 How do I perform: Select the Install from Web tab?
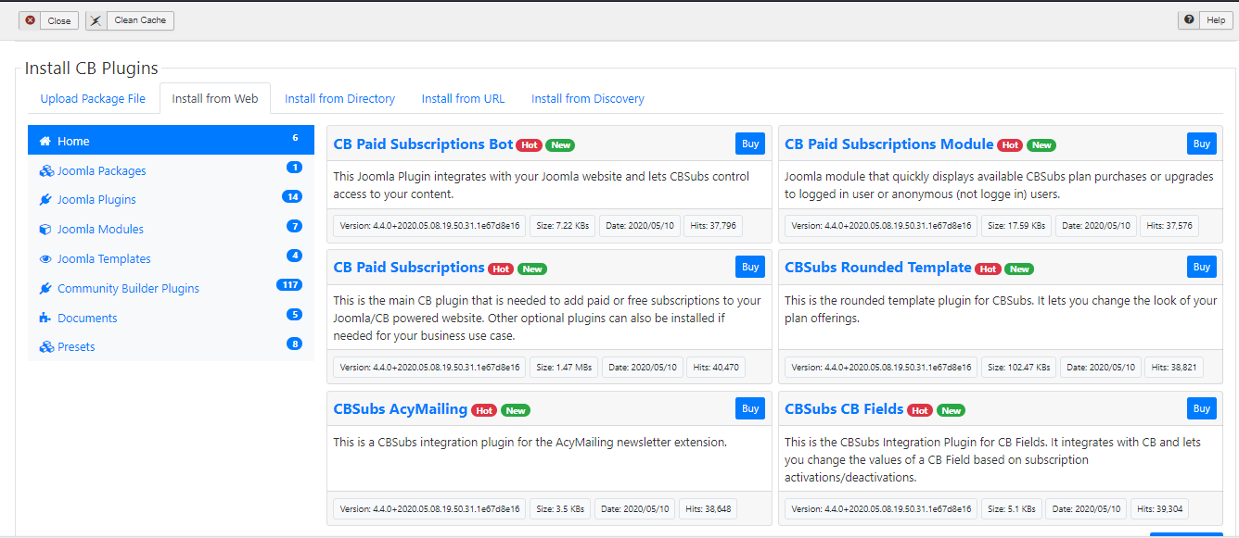click(215, 98)
